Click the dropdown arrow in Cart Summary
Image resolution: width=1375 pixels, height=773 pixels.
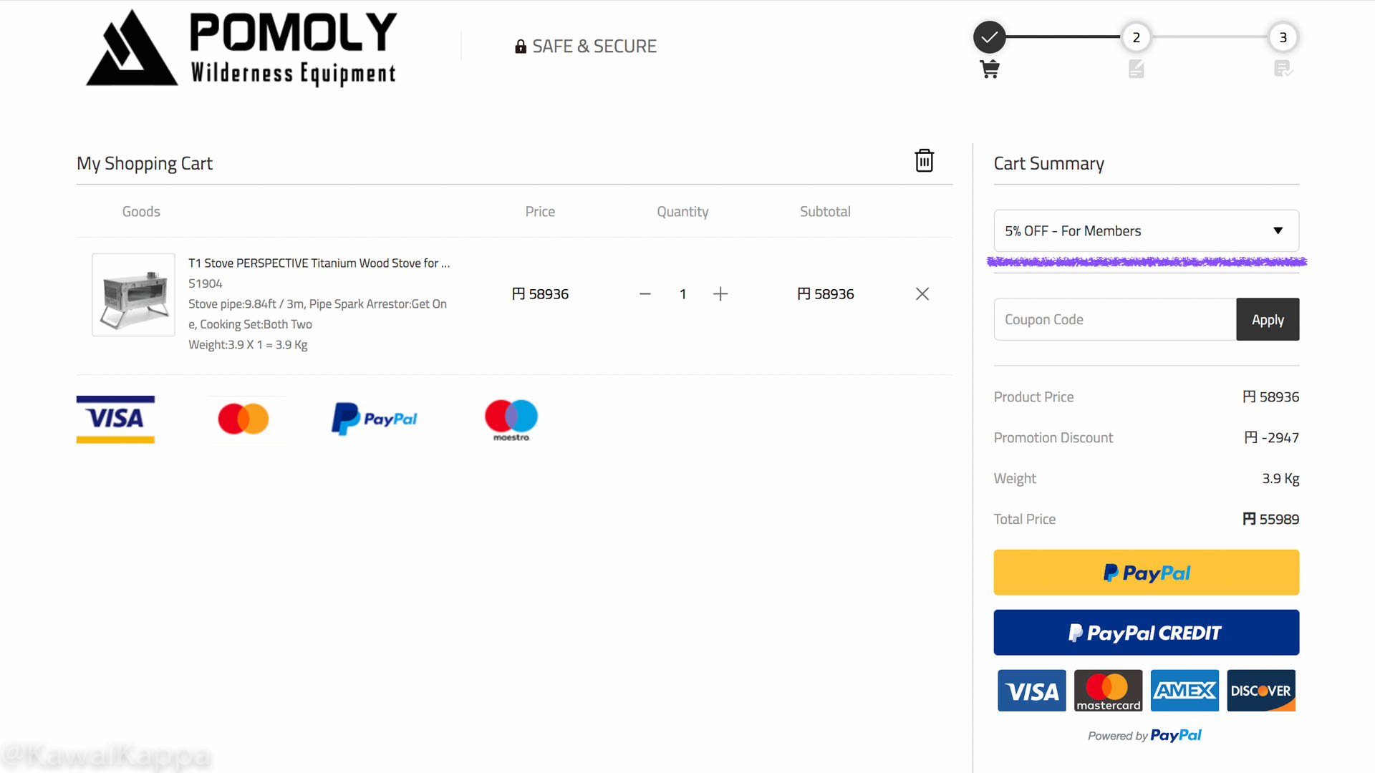coord(1278,230)
